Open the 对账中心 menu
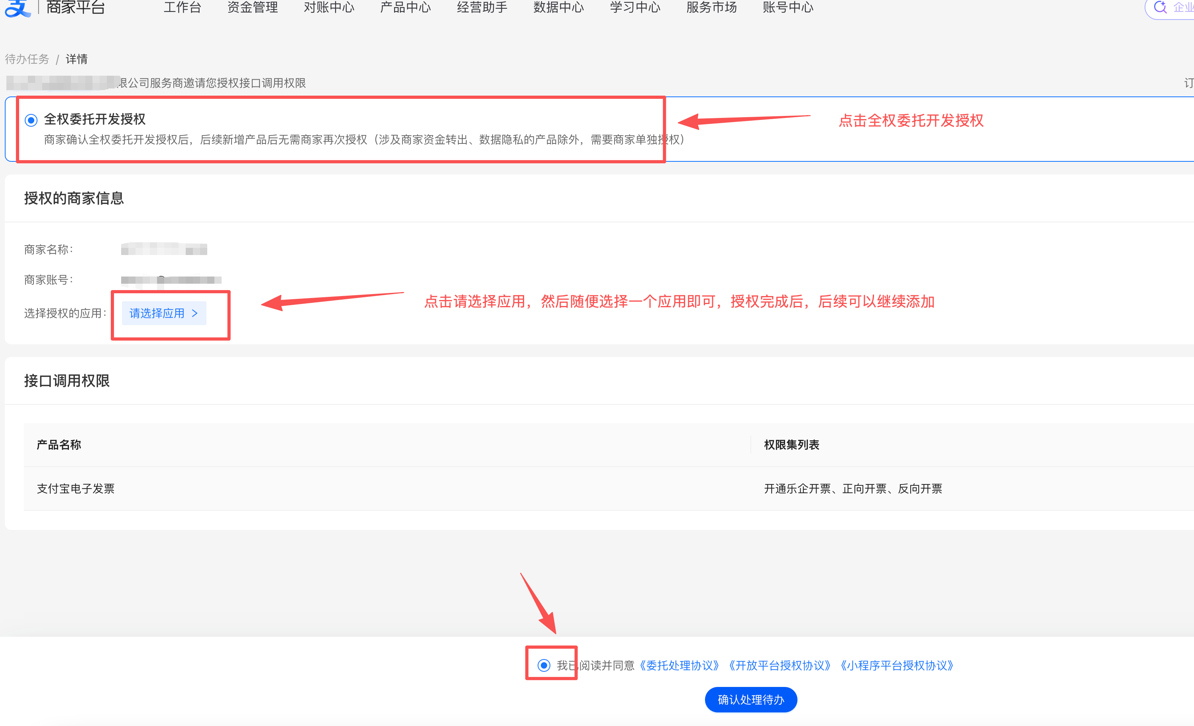This screenshot has height=726, width=1194. pyautogui.click(x=329, y=7)
